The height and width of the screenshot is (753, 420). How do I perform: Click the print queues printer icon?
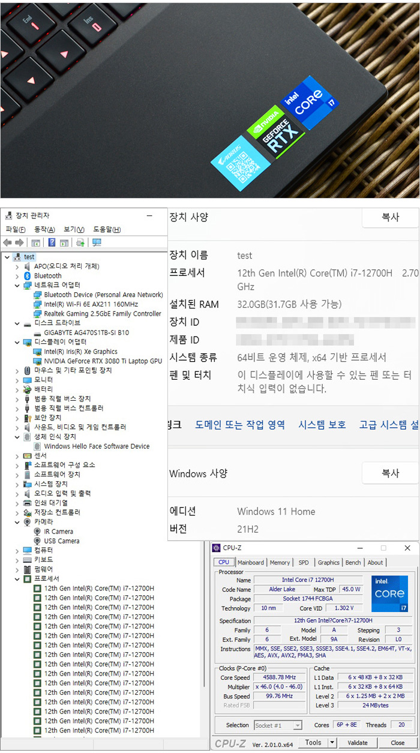[27, 503]
